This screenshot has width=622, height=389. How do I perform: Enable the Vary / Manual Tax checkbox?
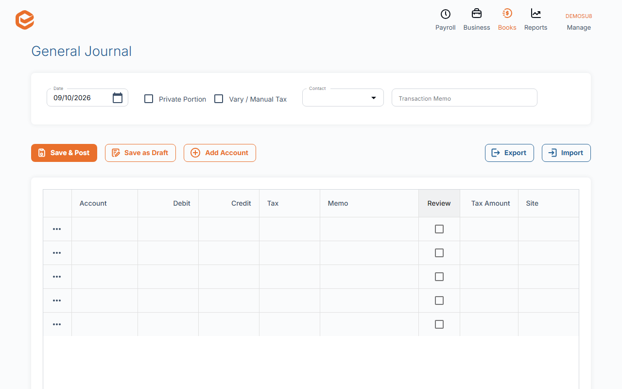[219, 99]
